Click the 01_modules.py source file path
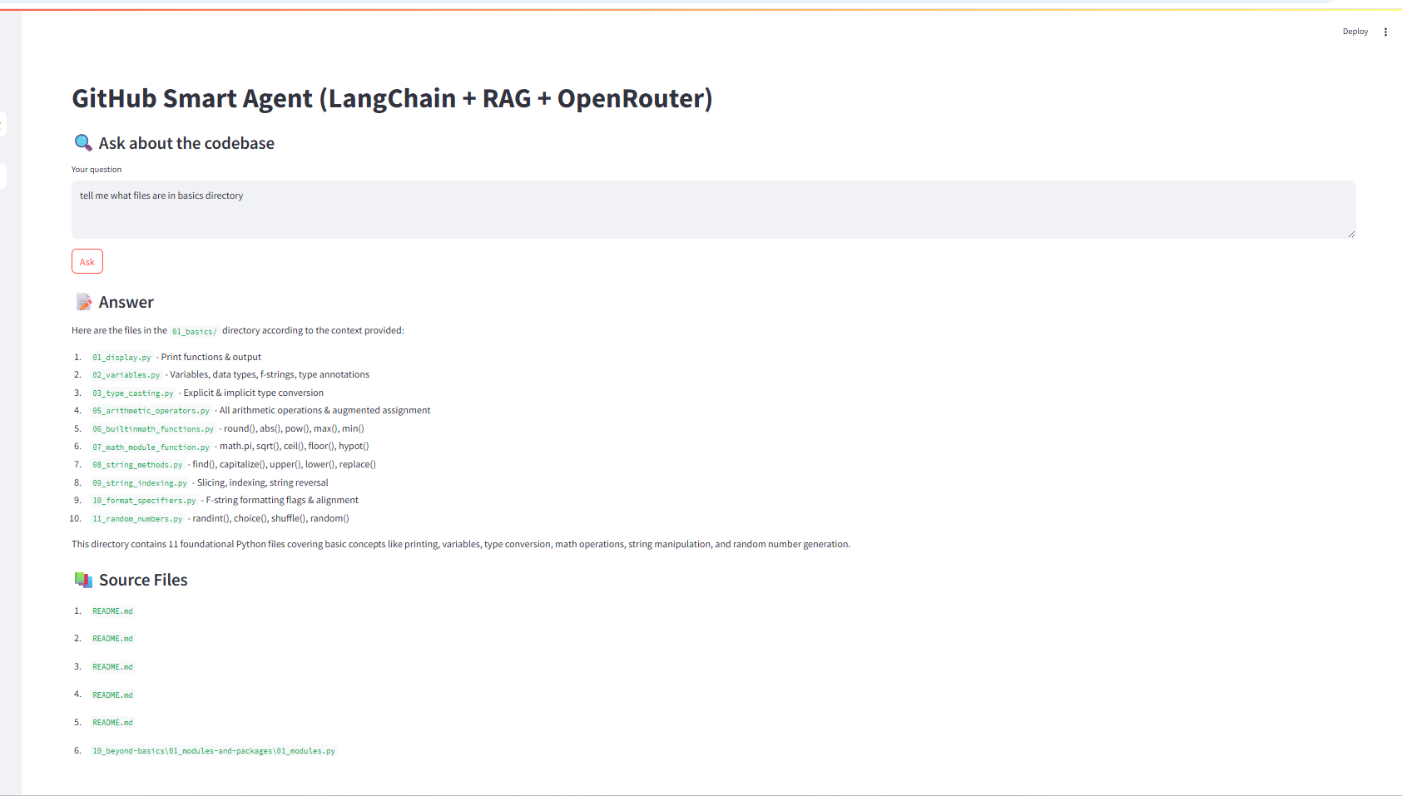 (x=214, y=751)
